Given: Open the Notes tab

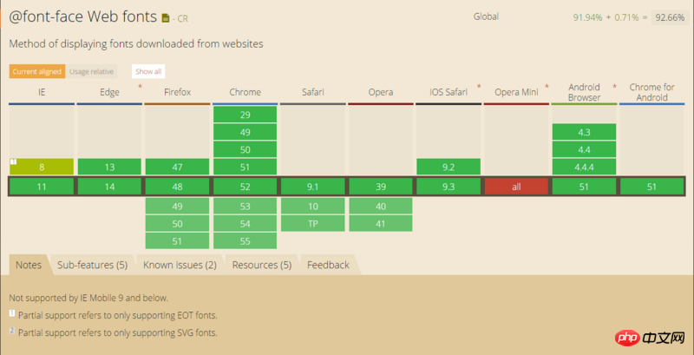Looking at the screenshot, I should [x=29, y=265].
